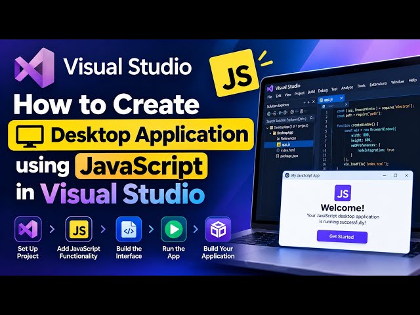Click the Visual Studio logo in the laptop title bar

click(x=270, y=89)
